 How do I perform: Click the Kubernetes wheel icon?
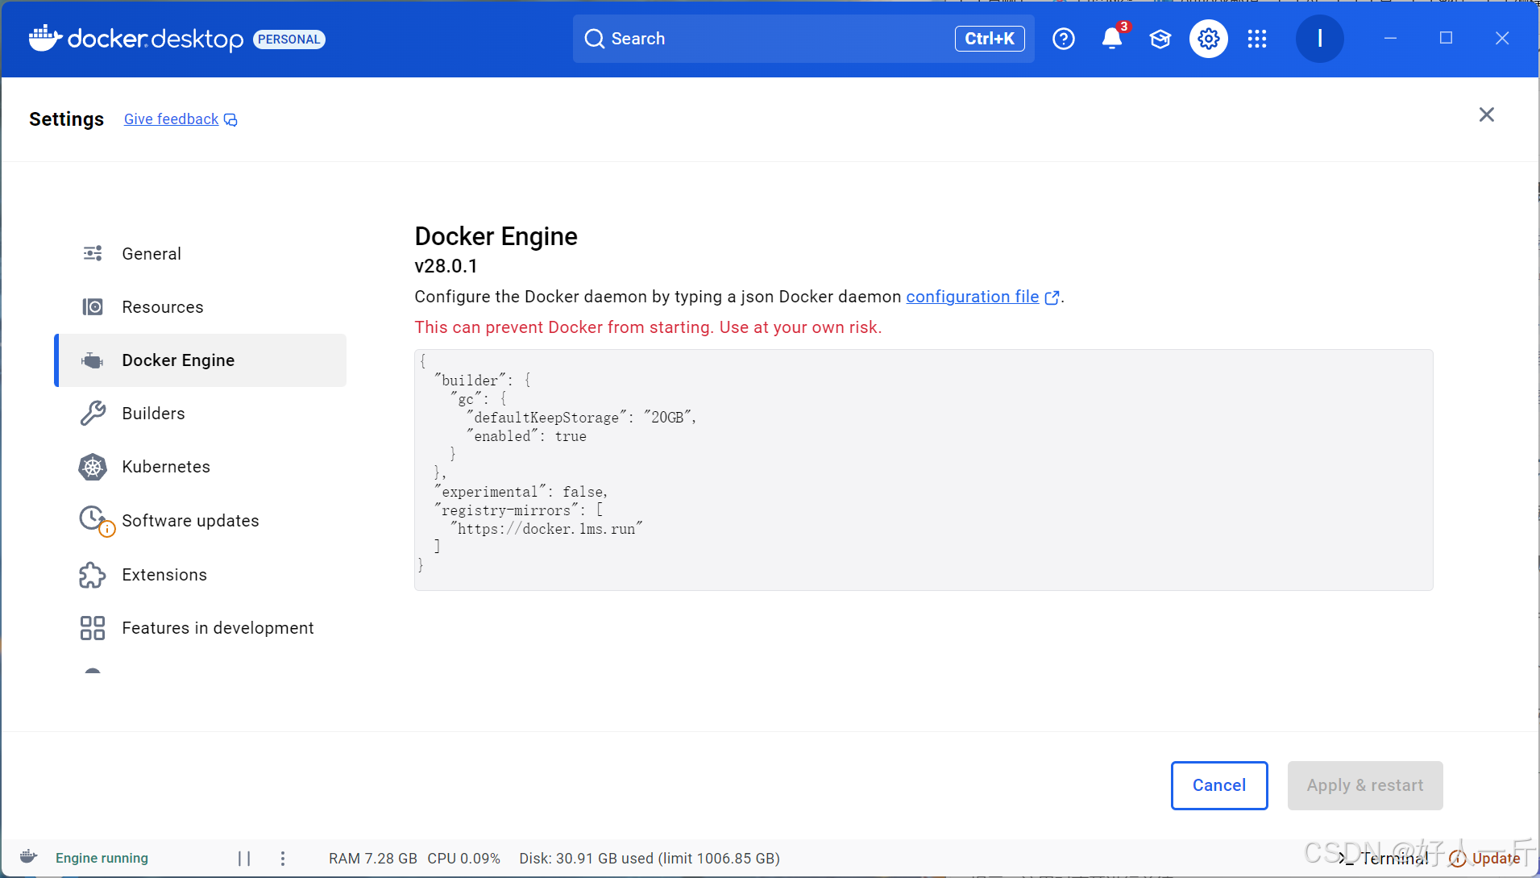click(93, 467)
